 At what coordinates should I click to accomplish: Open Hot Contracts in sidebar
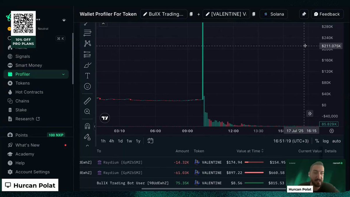pyautogui.click(x=29, y=92)
